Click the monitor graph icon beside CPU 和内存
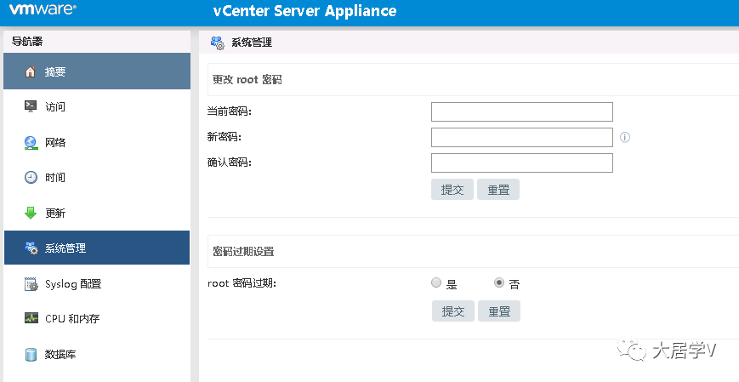739x382 pixels. [x=31, y=318]
